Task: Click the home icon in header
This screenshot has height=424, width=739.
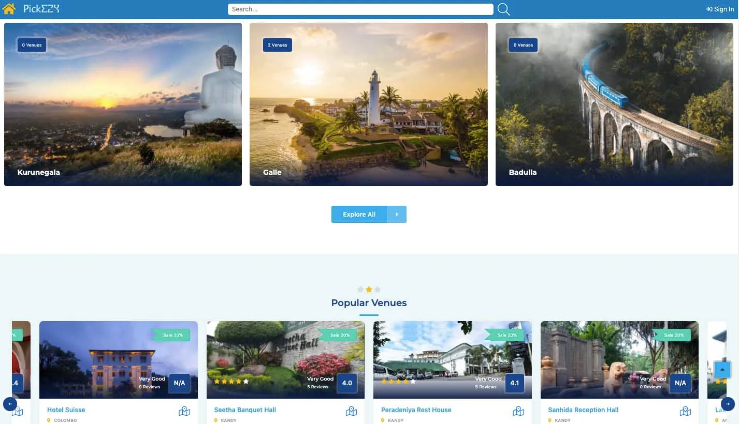Action: pyautogui.click(x=9, y=9)
